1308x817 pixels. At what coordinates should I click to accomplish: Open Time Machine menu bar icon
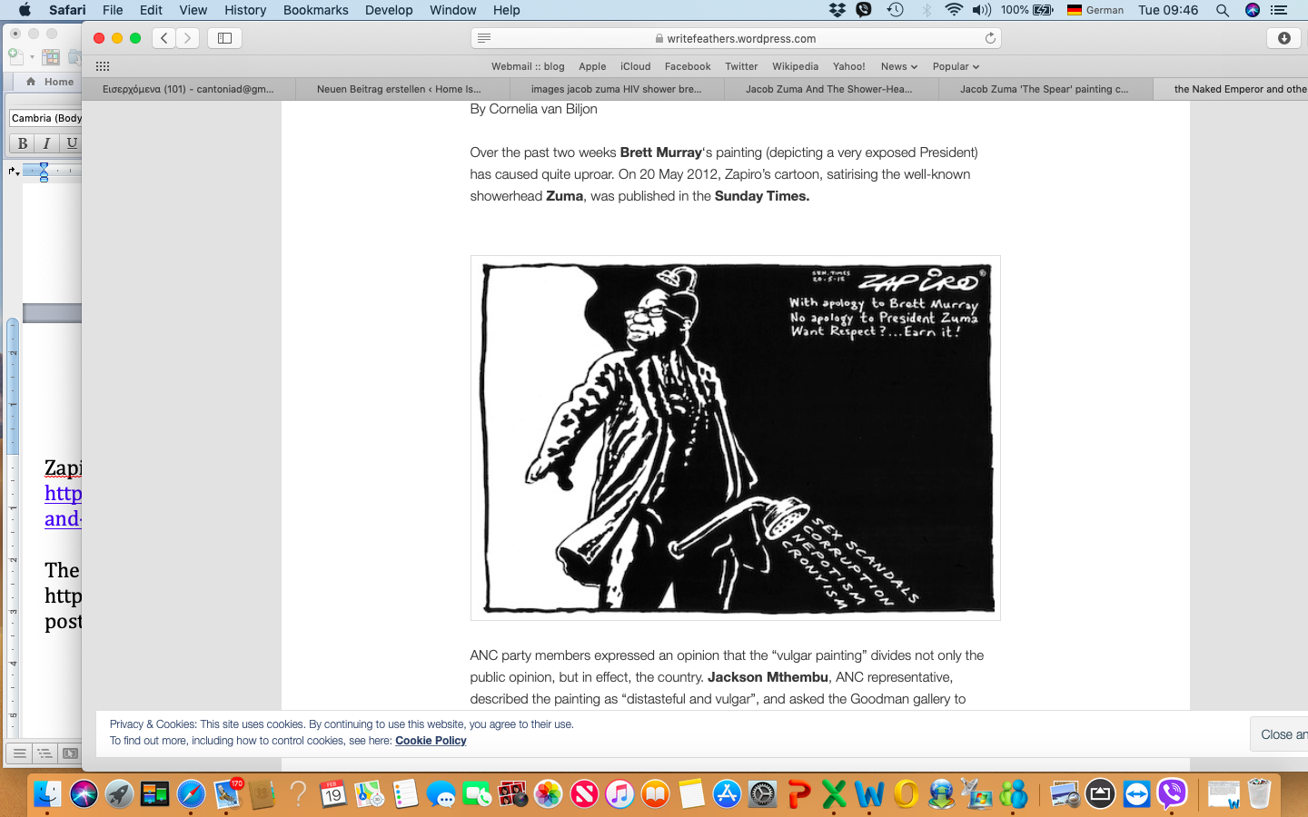[x=896, y=10]
